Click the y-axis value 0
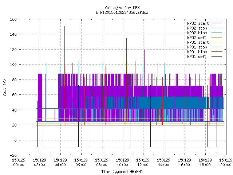This screenshot has width=233, height=175. (15, 140)
